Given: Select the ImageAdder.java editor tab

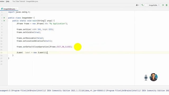Looking at the screenshot, I should [x=9, y=9].
